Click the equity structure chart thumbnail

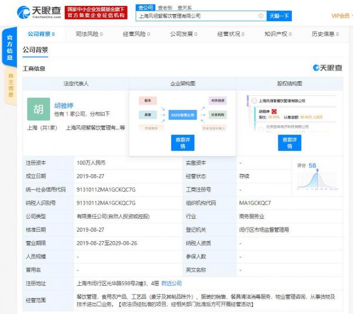click(292, 113)
